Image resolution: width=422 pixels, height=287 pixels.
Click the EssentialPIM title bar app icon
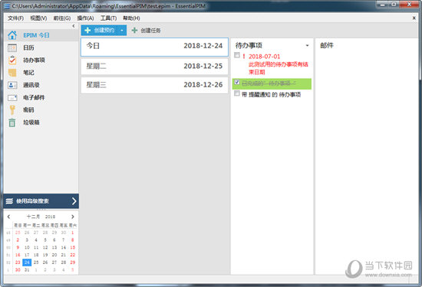coord(7,5)
